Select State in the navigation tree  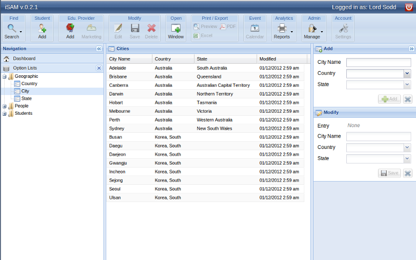coord(27,99)
